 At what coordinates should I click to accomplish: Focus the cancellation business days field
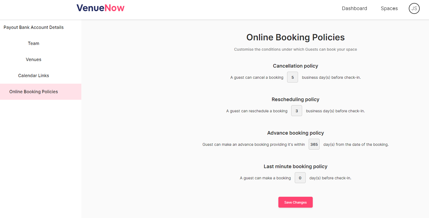pos(293,77)
